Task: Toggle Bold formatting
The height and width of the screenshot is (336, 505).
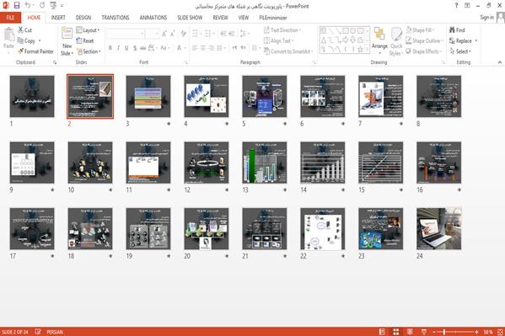Action: click(x=110, y=48)
